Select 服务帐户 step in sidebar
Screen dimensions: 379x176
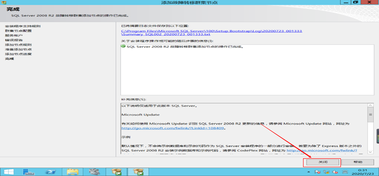point(14,36)
